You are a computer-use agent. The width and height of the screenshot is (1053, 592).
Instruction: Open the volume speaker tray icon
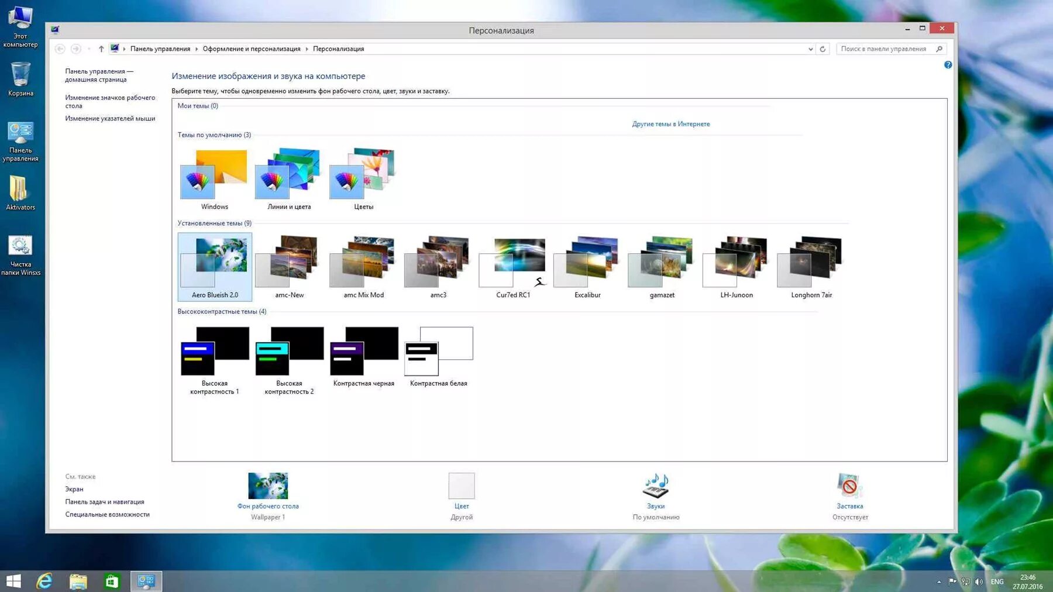point(979,581)
